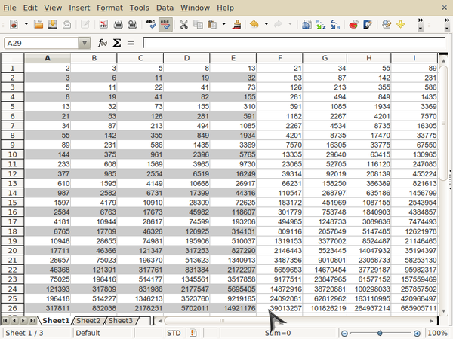This screenshot has width=453, height=339.
Task: Open Find and Replace
Action: (x=387, y=25)
